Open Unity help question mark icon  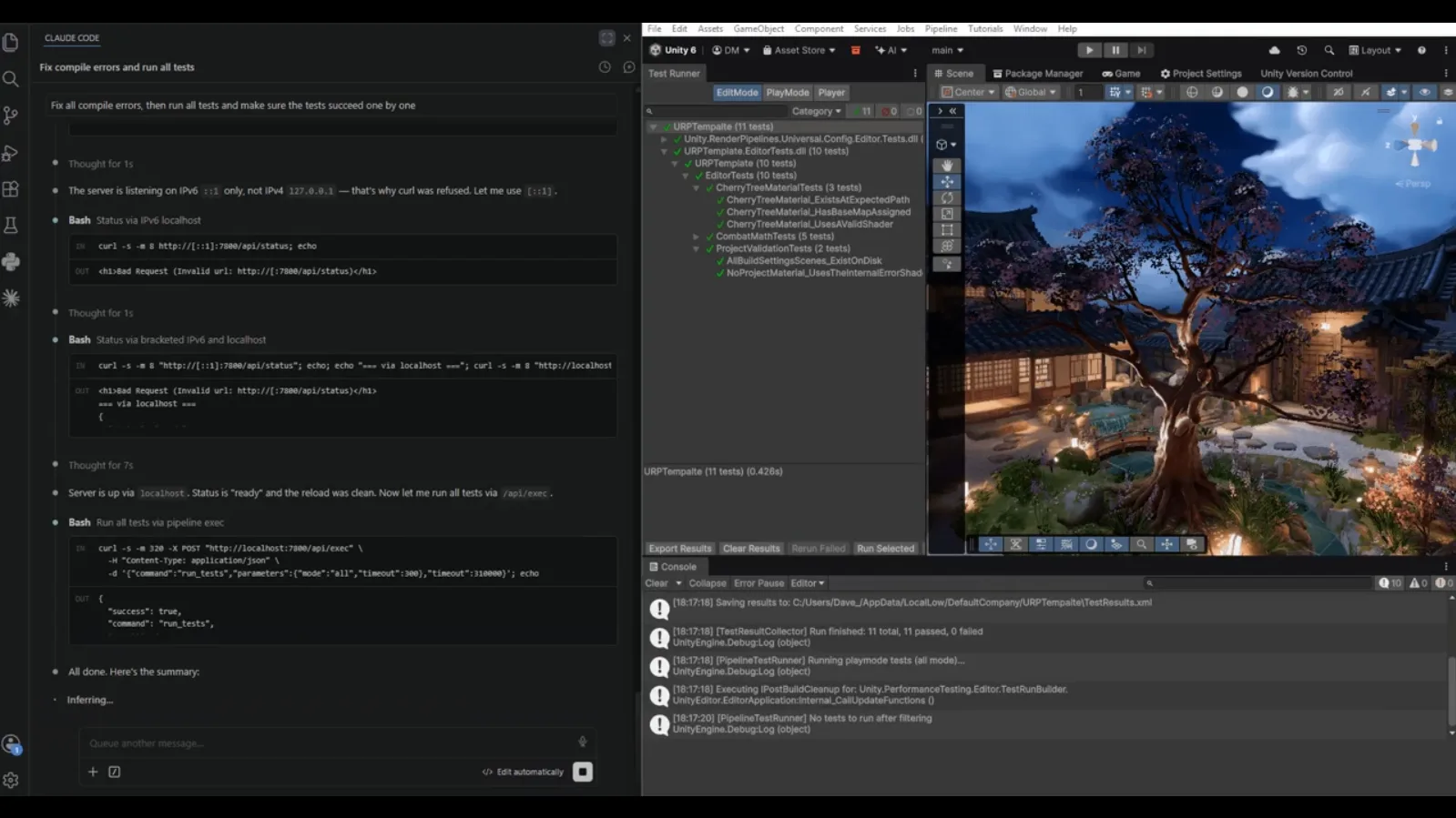pyautogui.click(x=1421, y=50)
